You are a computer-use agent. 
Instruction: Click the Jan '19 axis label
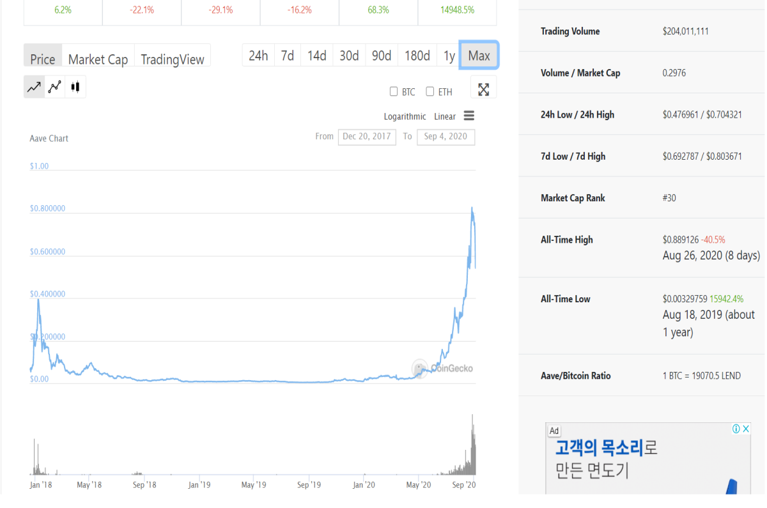tap(199, 485)
